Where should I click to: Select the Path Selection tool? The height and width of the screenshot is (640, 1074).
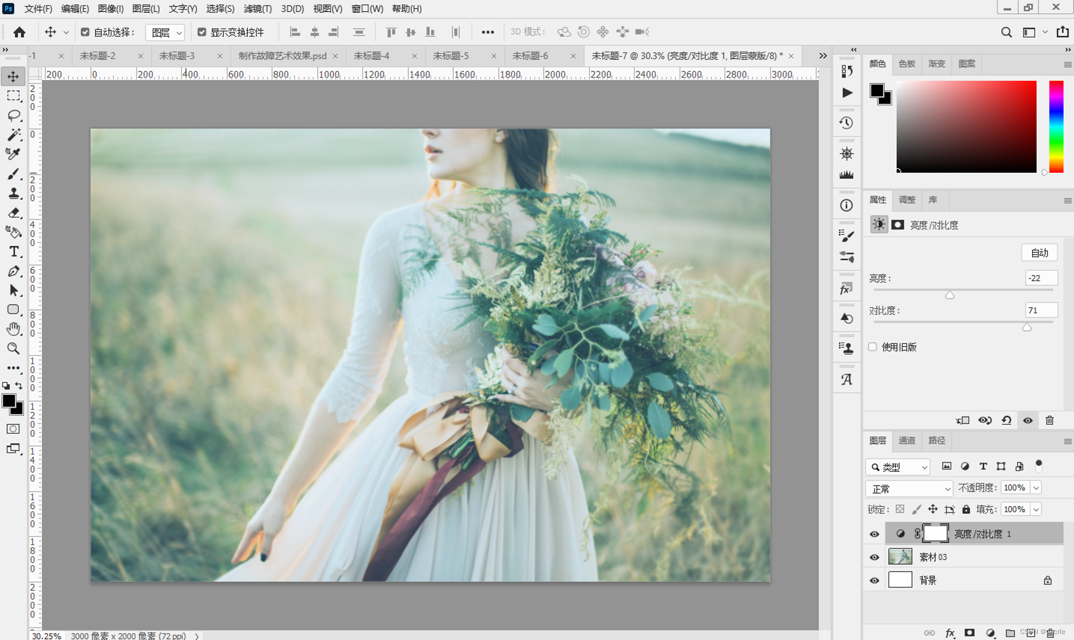13,290
